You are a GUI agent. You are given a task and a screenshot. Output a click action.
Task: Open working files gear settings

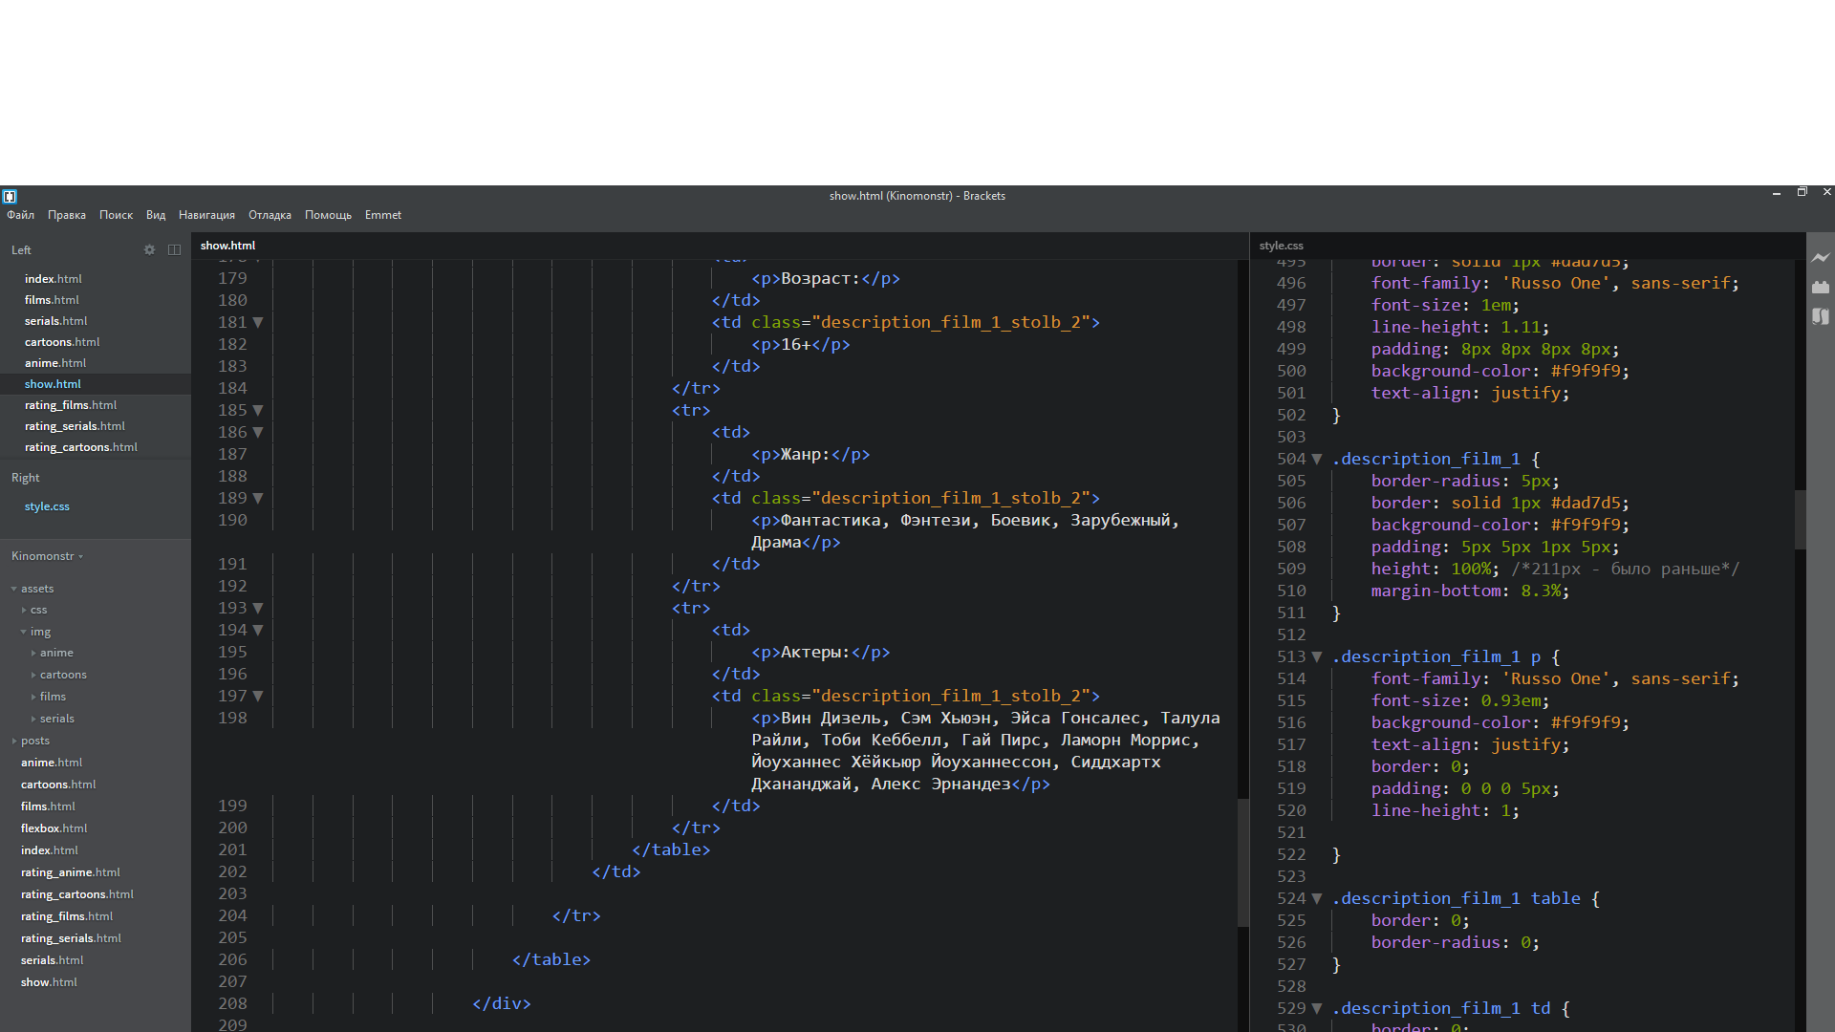[149, 249]
